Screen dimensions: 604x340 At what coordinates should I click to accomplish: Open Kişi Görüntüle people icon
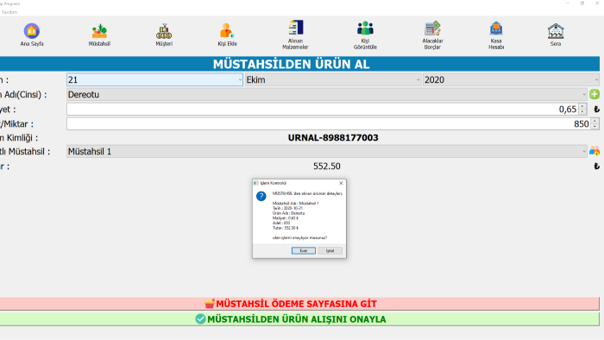coord(365,28)
